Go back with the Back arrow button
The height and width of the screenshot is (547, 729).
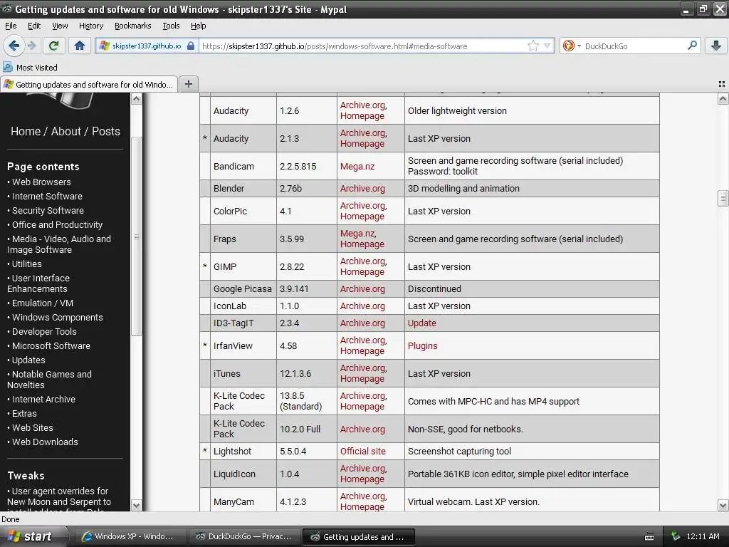(14, 46)
